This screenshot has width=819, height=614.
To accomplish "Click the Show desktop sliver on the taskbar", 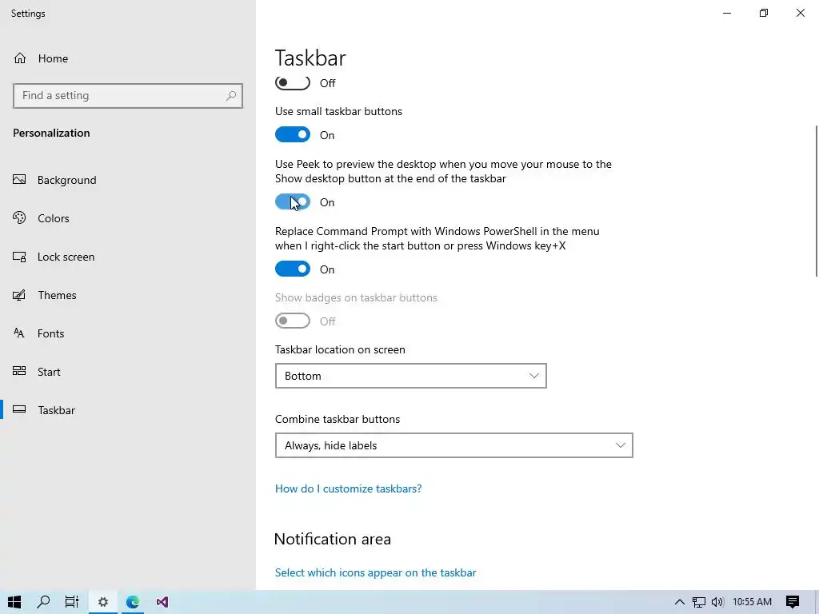I will pyautogui.click(x=817, y=602).
